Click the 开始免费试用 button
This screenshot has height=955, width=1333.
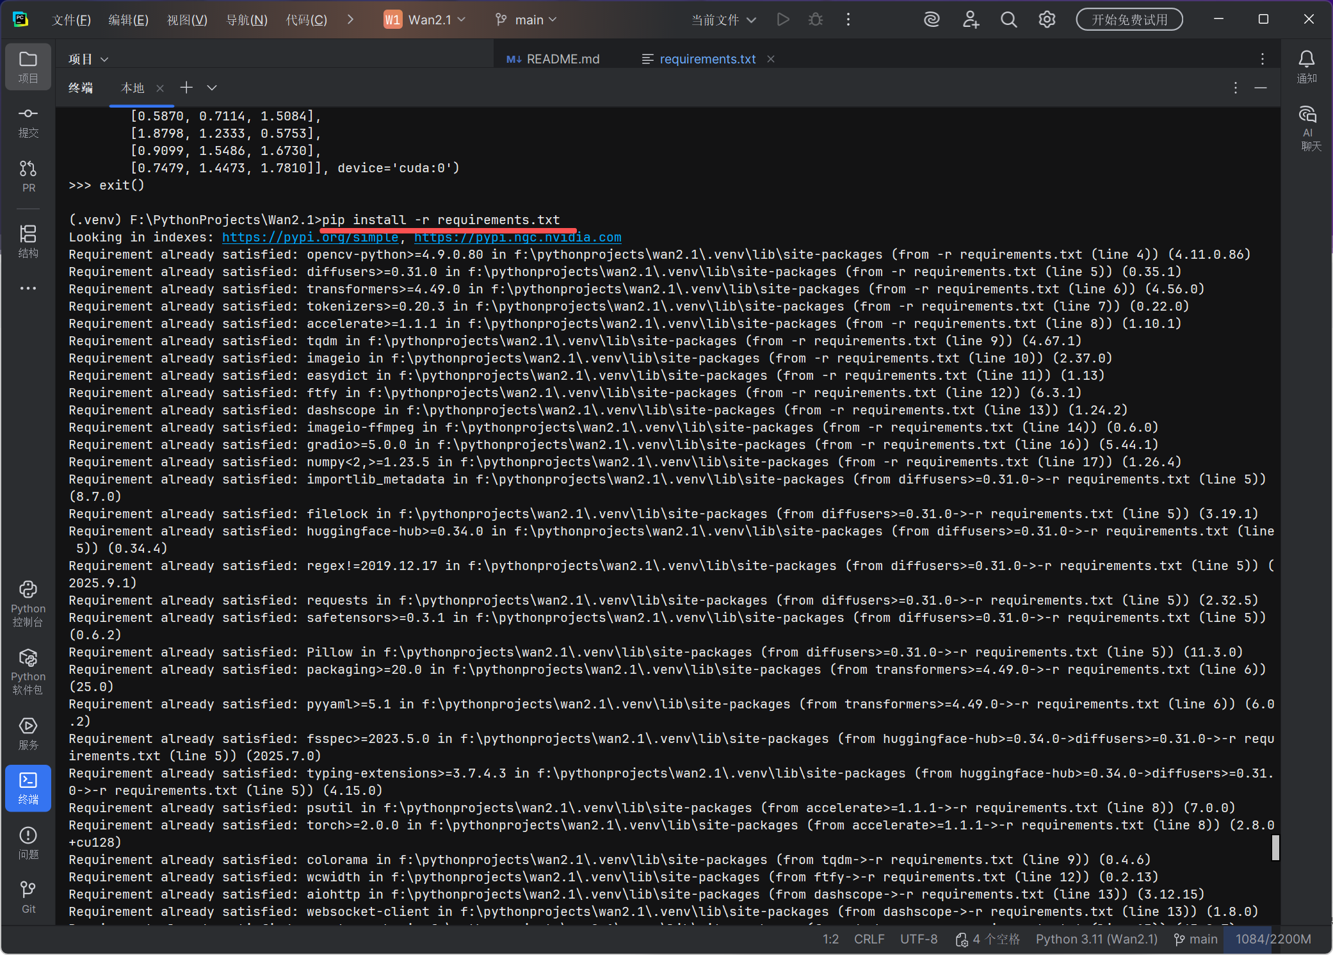point(1129,19)
